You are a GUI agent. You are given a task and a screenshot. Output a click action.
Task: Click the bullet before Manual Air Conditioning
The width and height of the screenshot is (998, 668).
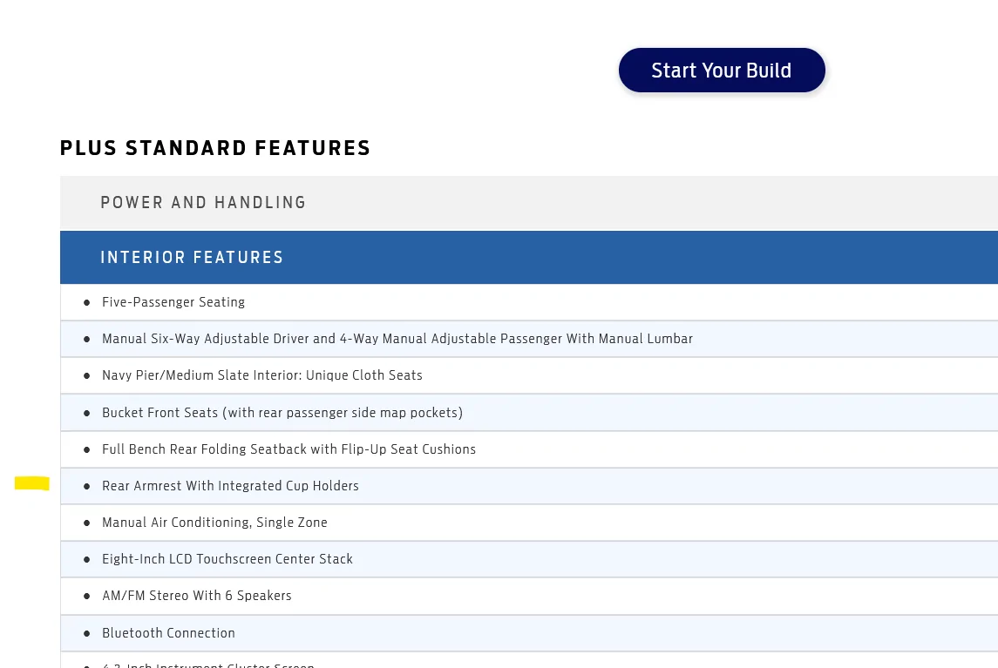pos(86,523)
